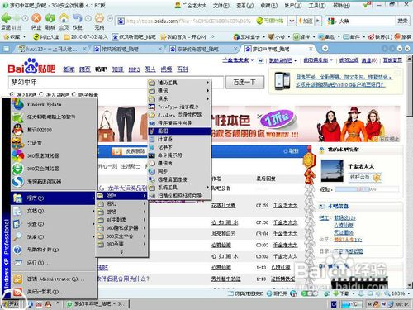
Task: Open the 帮助(H) browser menu
Action: click(341, 6)
